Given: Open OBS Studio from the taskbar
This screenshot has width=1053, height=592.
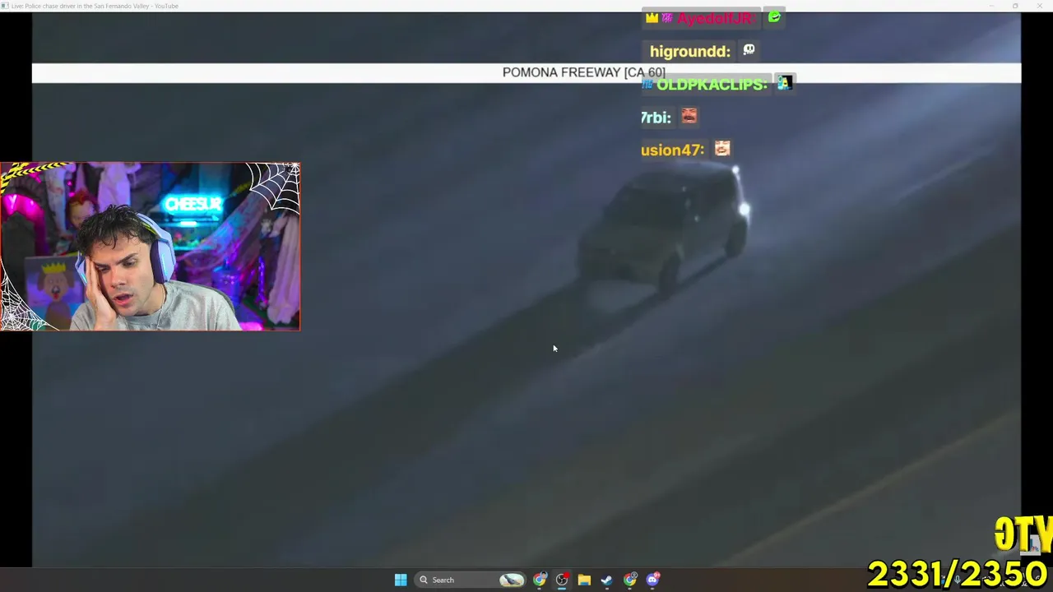Looking at the screenshot, I should 562,580.
